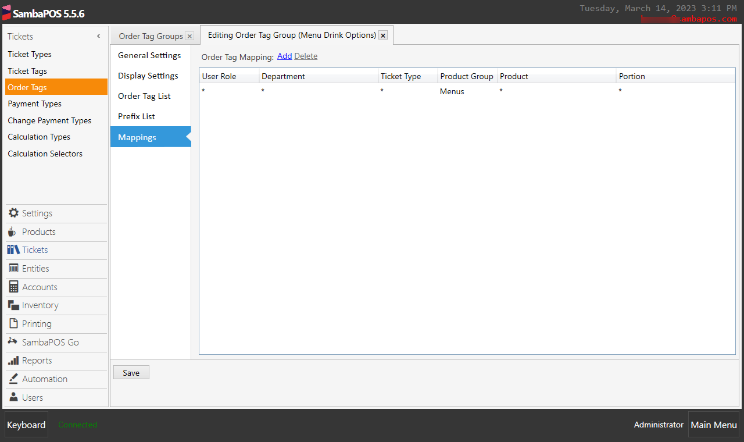This screenshot has height=442, width=744.
Task: Add a new order tag mapping
Action: pyautogui.click(x=284, y=56)
